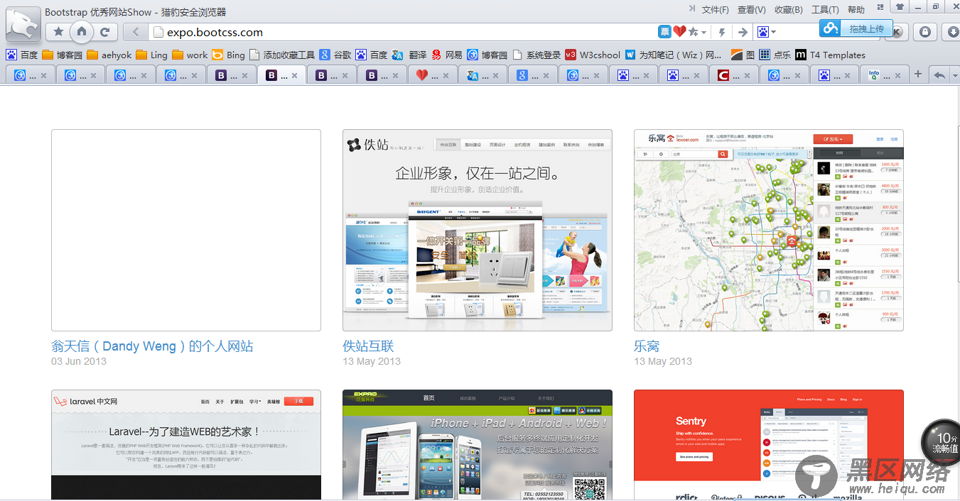Open favorites with the star button

click(x=59, y=32)
